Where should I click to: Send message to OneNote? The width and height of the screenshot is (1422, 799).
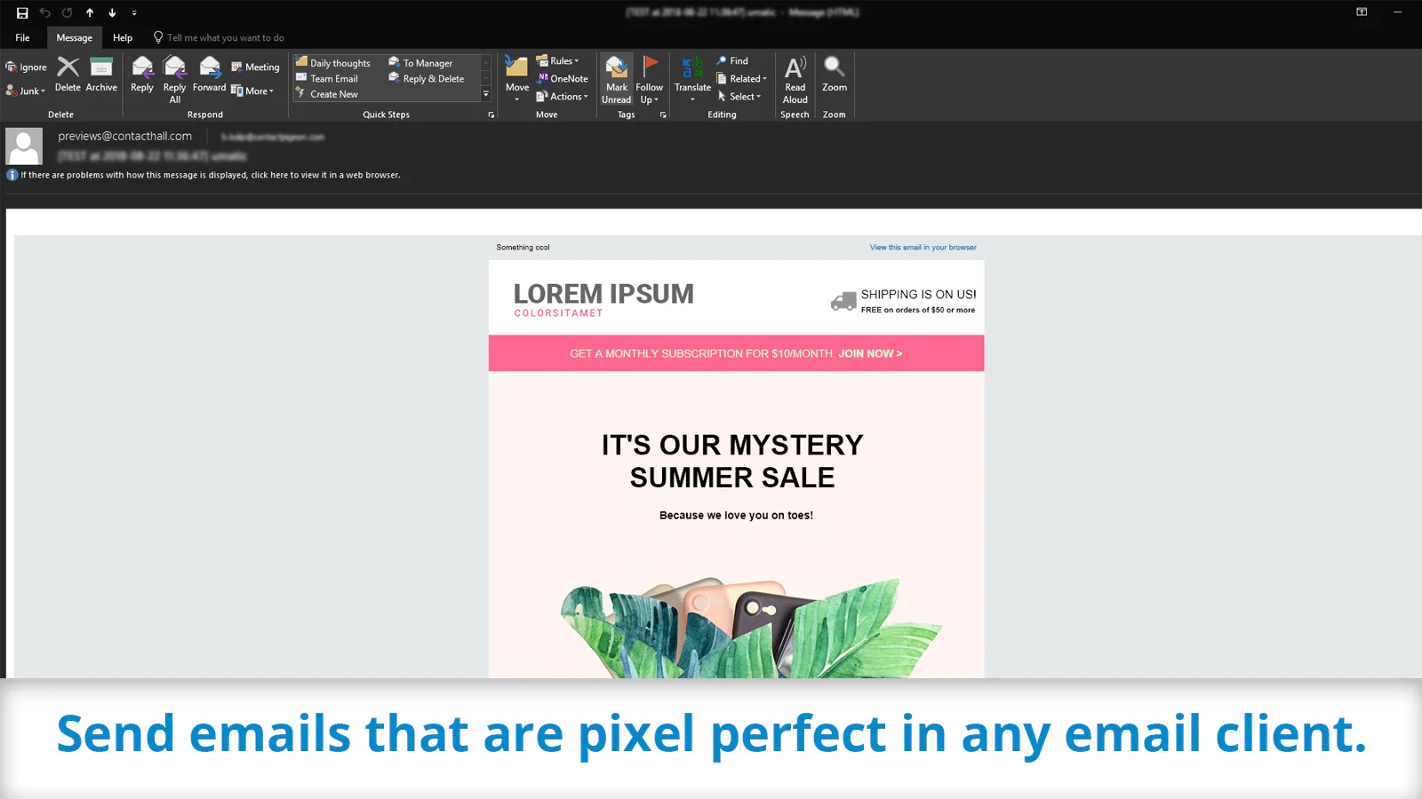click(x=562, y=78)
